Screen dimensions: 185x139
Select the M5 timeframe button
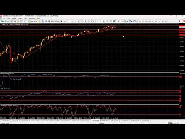click(x=143, y=21)
